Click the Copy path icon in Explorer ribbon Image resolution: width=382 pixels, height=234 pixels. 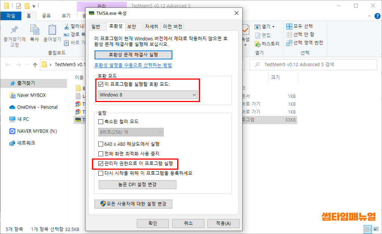click(x=66, y=35)
